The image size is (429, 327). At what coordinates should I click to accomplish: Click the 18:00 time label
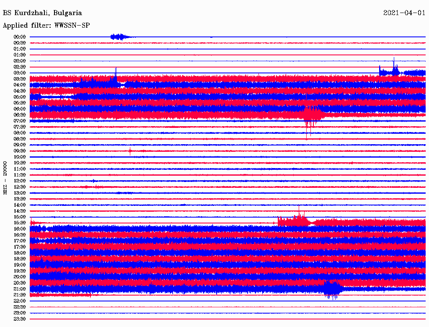[20, 253]
